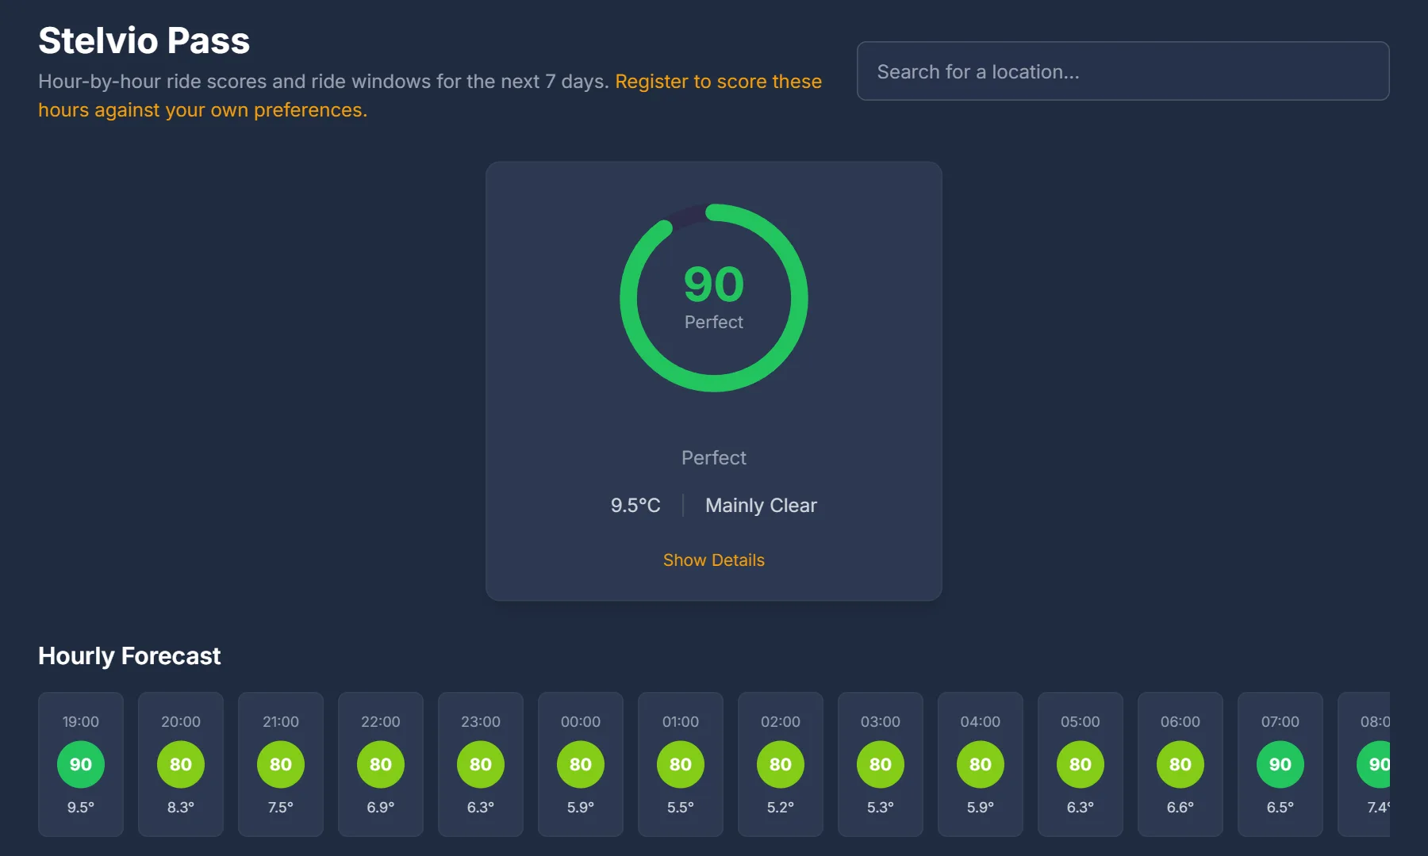1428x856 pixels.
Task: Click the circular 90 Perfect score gauge
Action: tap(714, 298)
